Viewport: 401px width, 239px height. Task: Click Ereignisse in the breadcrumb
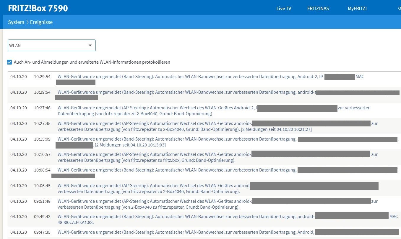(x=41, y=22)
